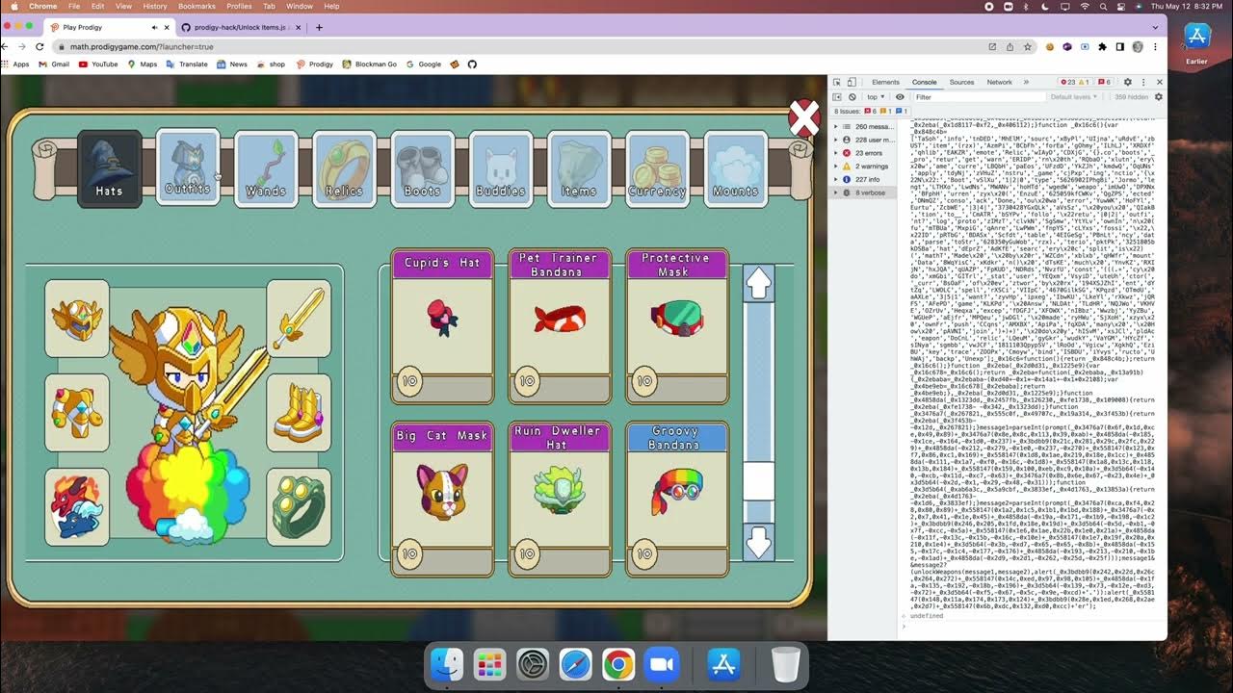Click the equipped golden sword slot
The width and height of the screenshot is (1233, 693).
tap(299, 318)
